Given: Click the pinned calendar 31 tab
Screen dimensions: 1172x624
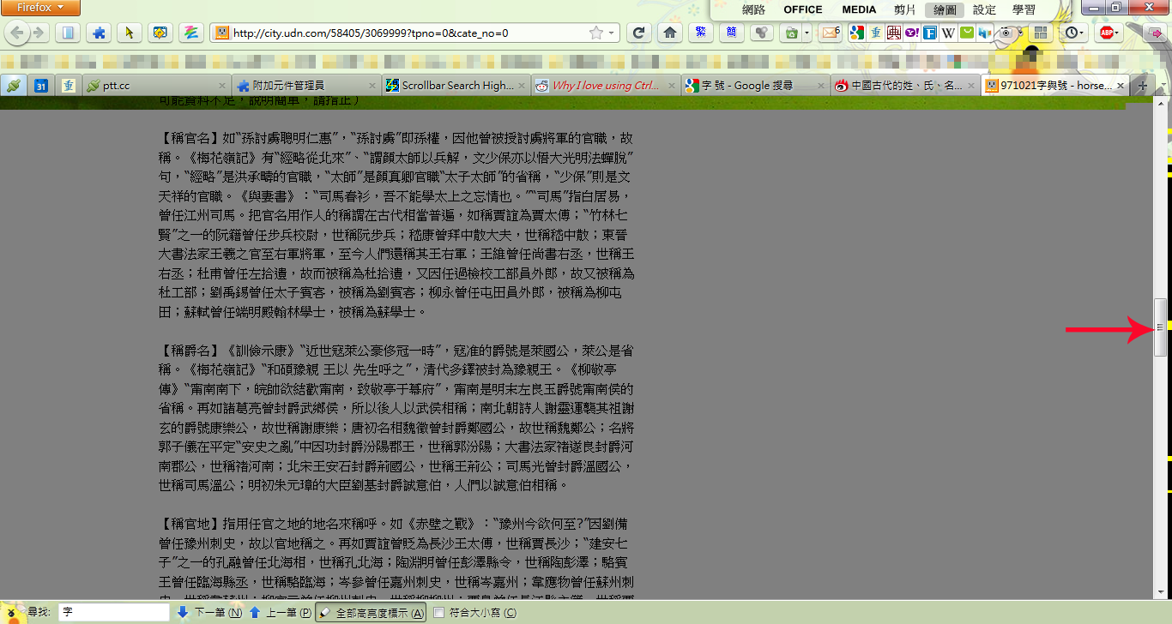Looking at the screenshot, I should click(40, 86).
